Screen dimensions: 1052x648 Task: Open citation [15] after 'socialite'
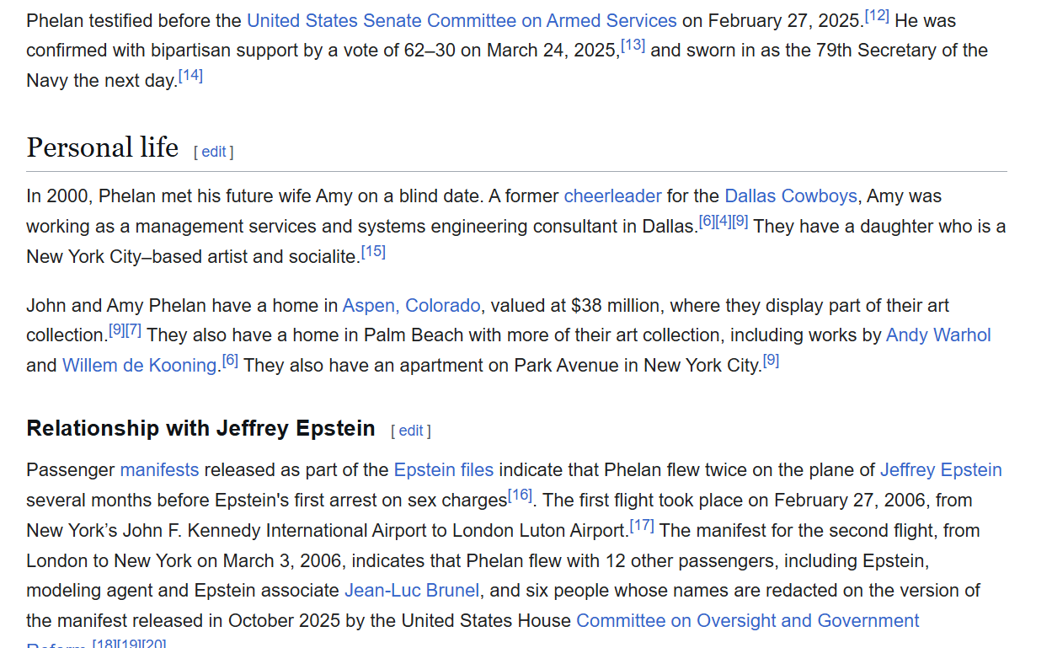[x=373, y=251]
